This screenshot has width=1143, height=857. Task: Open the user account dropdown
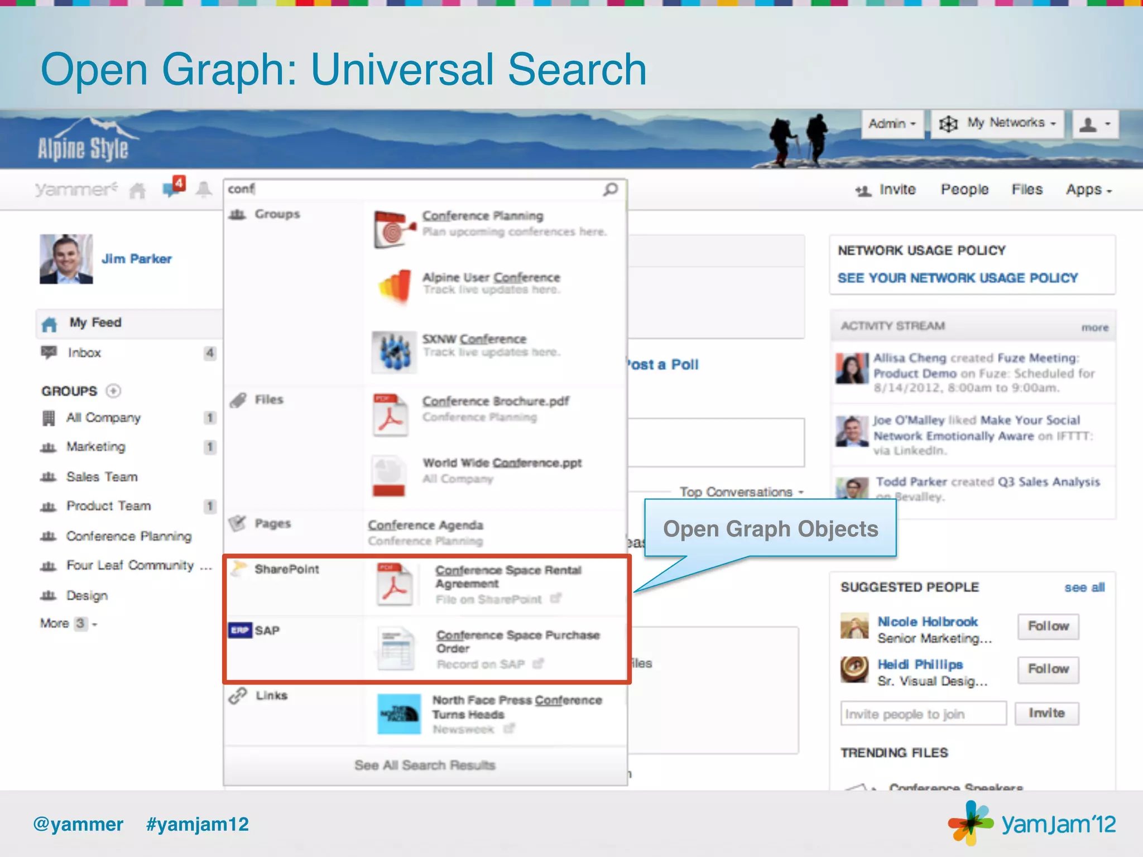point(1096,124)
